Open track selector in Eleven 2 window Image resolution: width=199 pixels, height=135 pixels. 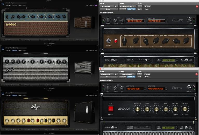point(107,6)
